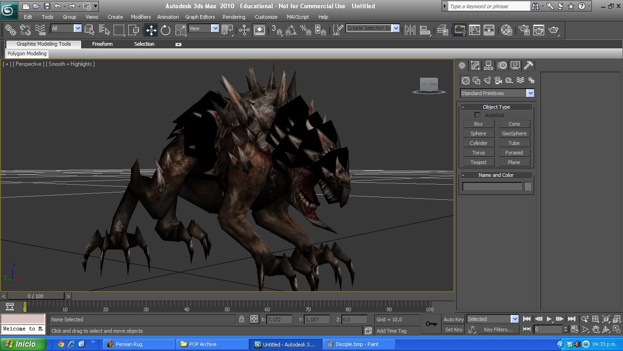
Task: Activate the Select Object arrow tool
Action: tap(89, 30)
